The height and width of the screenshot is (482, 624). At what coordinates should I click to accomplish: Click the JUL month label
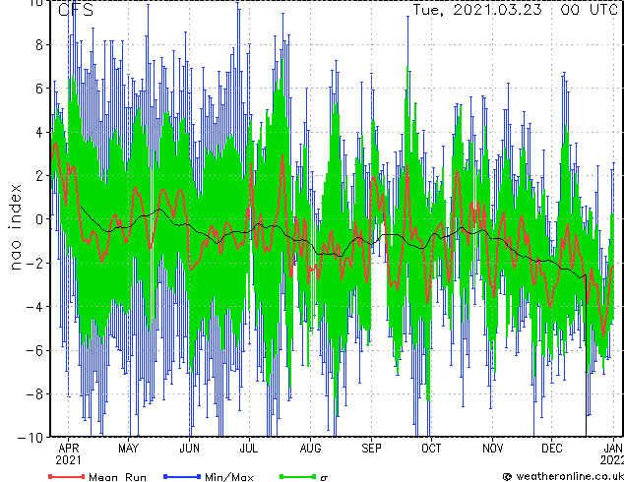pos(249,449)
